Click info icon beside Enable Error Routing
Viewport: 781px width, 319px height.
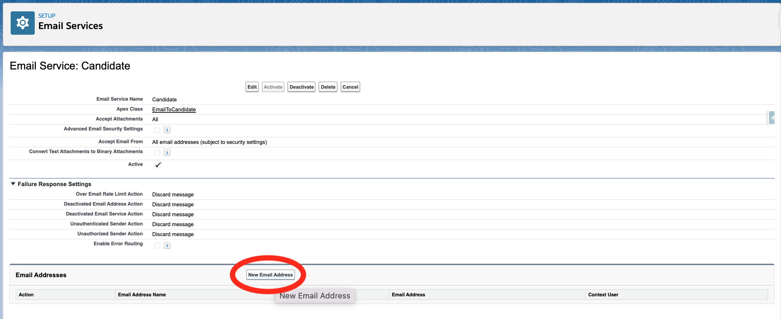(167, 245)
